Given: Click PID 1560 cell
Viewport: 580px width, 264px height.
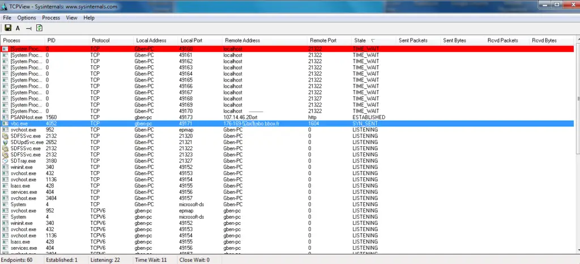Looking at the screenshot, I should [51, 117].
